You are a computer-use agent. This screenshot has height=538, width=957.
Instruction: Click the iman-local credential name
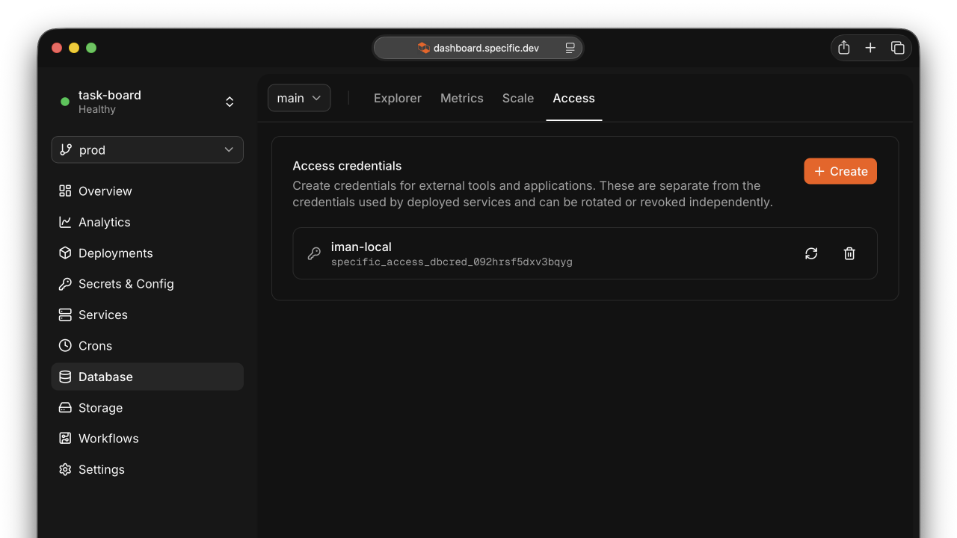click(x=361, y=247)
